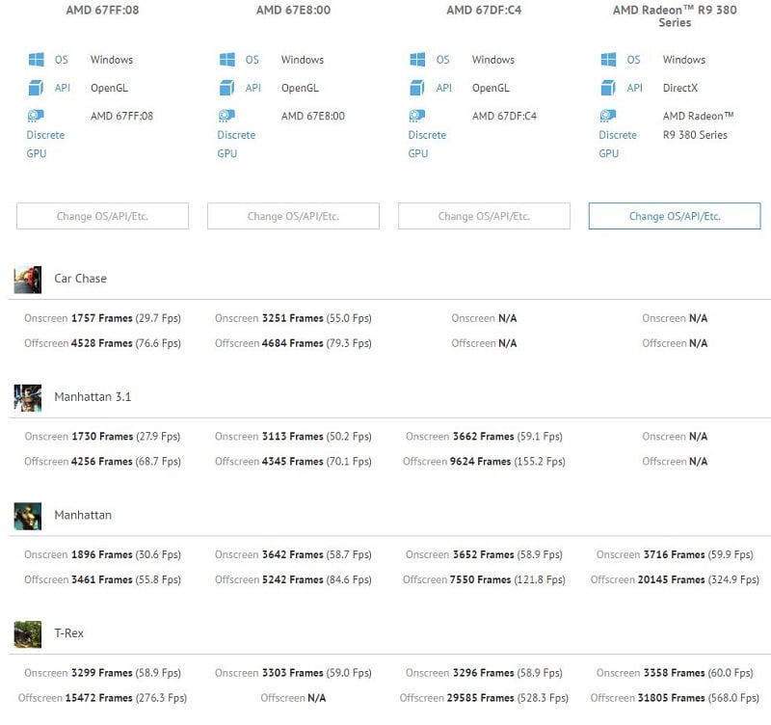
Task: Click Change OS/API/Etc. for Radeon R9 380
Action: (x=675, y=216)
